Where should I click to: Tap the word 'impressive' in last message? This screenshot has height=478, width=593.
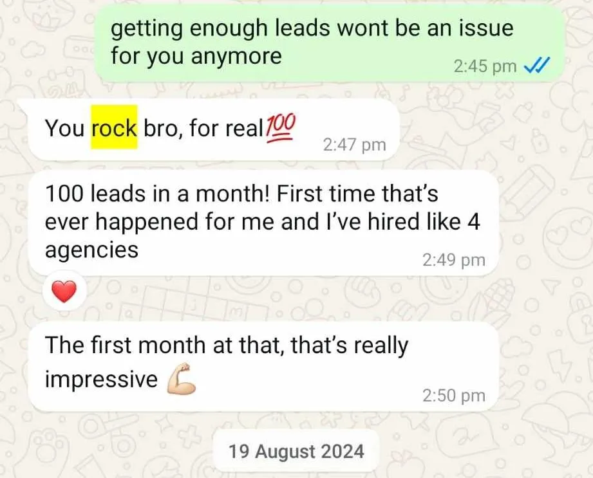pos(101,379)
